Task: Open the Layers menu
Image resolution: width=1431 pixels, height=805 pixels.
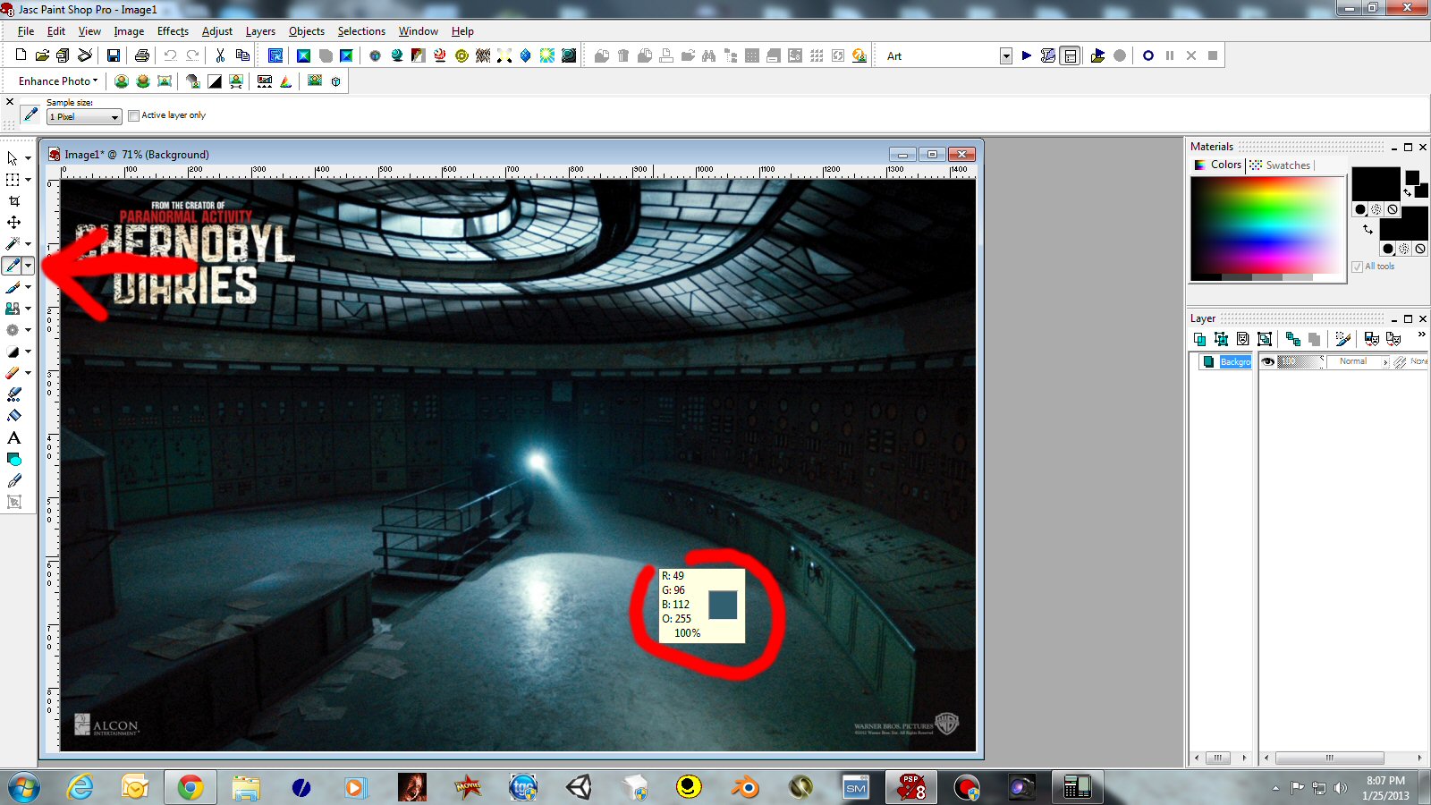Action: pyautogui.click(x=260, y=31)
